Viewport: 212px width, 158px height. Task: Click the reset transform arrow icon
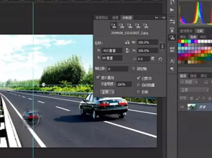160,59
